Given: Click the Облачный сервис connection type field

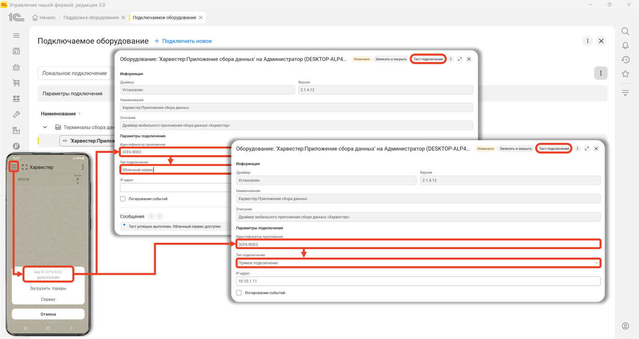Looking at the screenshot, I should click(x=176, y=170).
